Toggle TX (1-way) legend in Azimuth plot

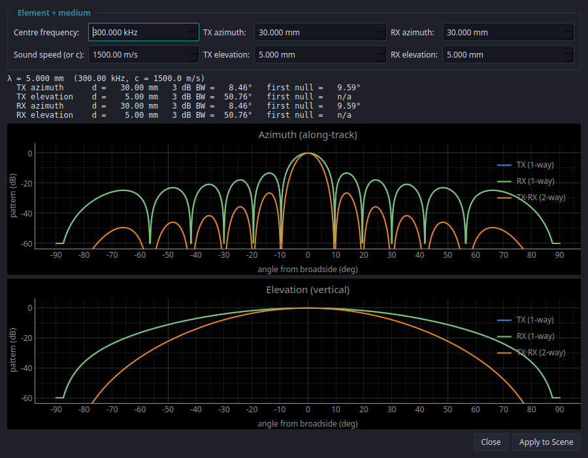525,165
